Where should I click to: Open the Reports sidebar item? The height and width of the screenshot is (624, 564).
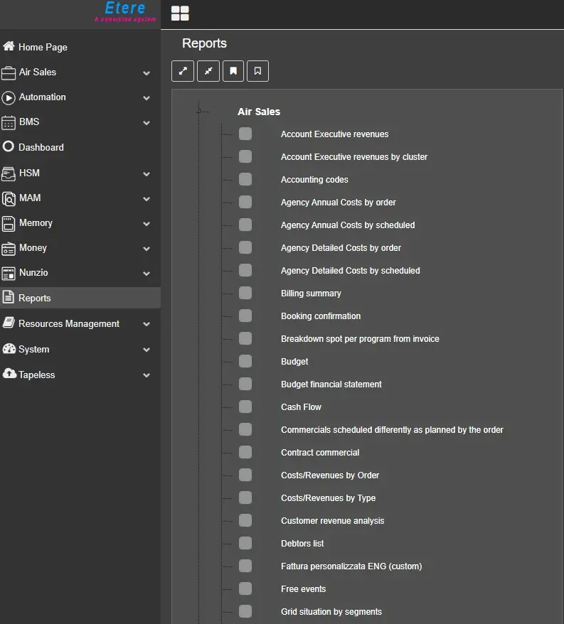(x=34, y=298)
